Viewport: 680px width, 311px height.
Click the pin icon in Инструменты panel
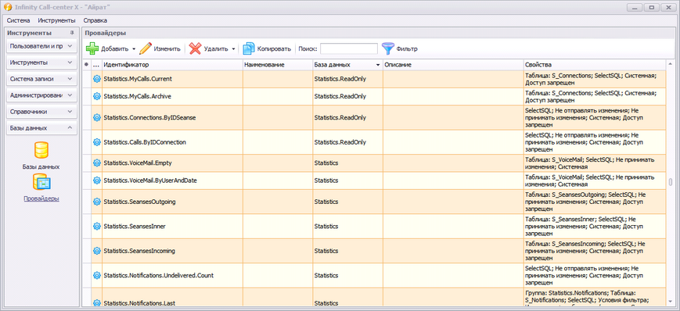pos(72,34)
